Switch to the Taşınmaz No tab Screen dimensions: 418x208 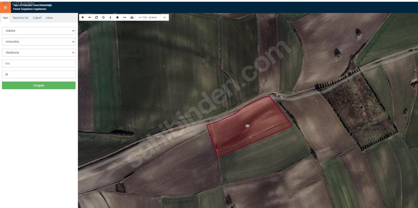coord(20,18)
